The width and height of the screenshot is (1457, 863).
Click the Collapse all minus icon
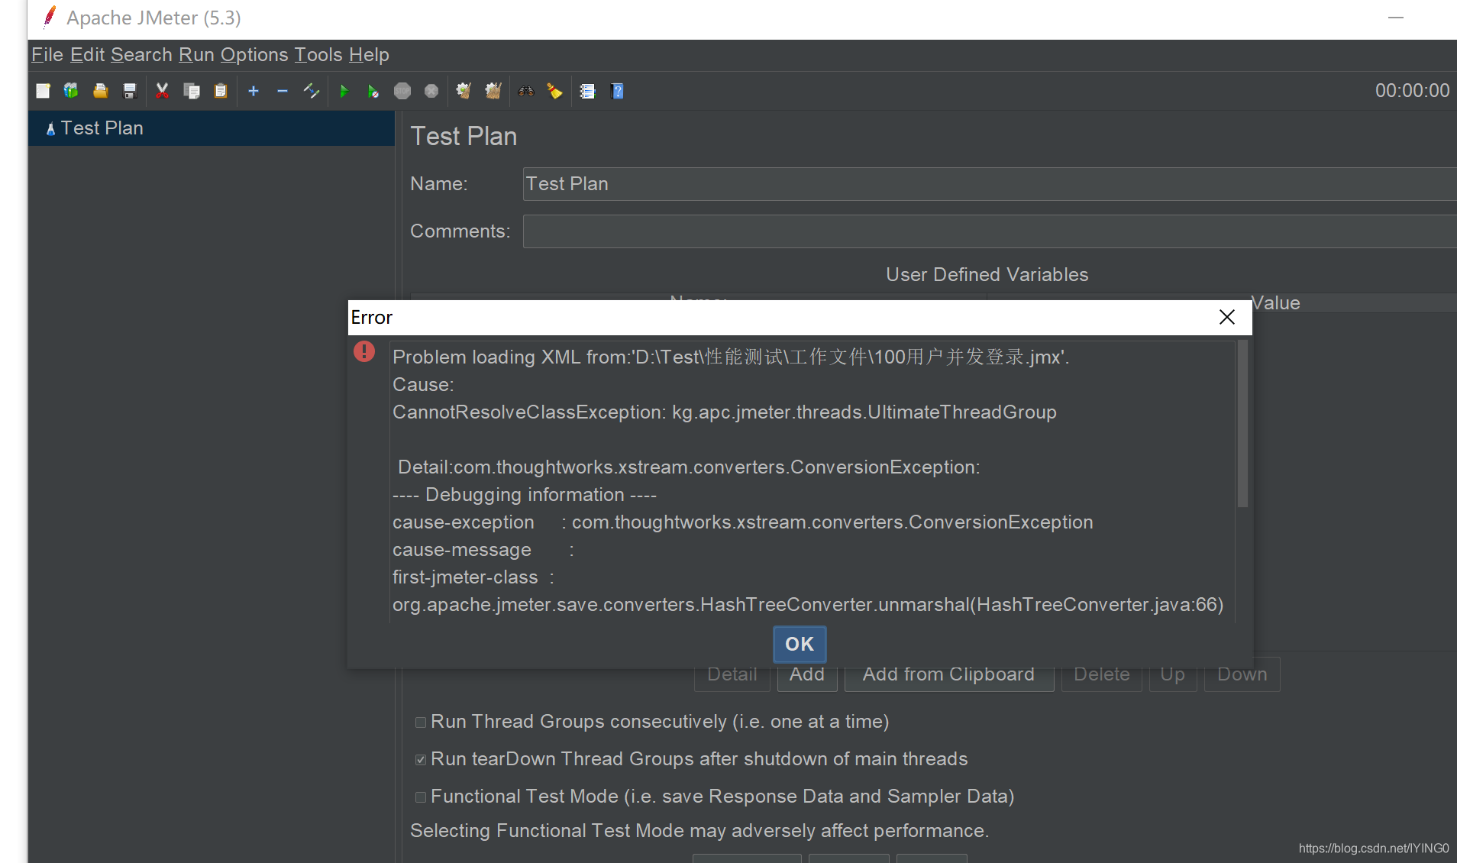coord(283,91)
